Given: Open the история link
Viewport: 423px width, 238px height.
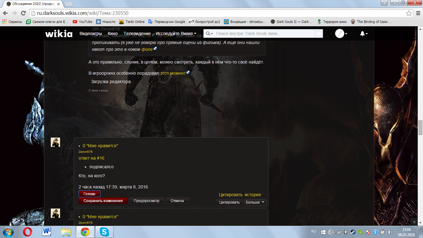Looking at the screenshot, I should click(253, 195).
